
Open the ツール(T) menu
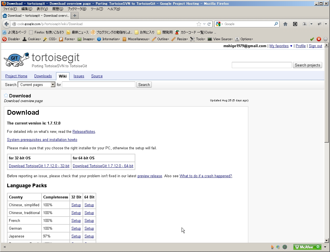97,9
